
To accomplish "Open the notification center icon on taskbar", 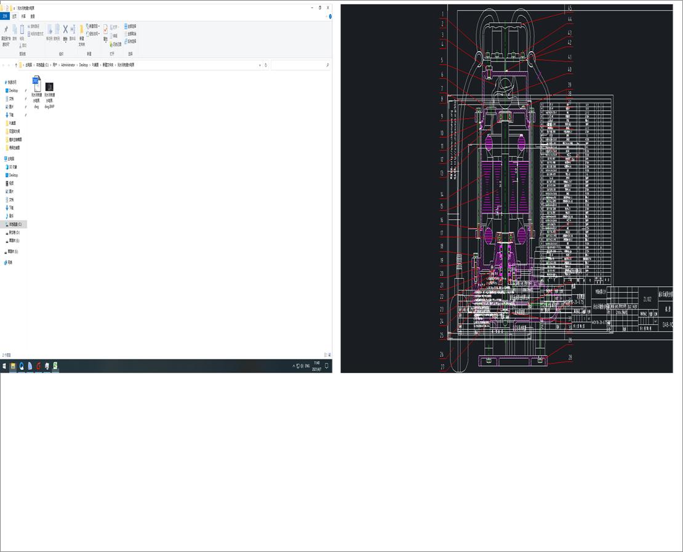I will pos(327,366).
